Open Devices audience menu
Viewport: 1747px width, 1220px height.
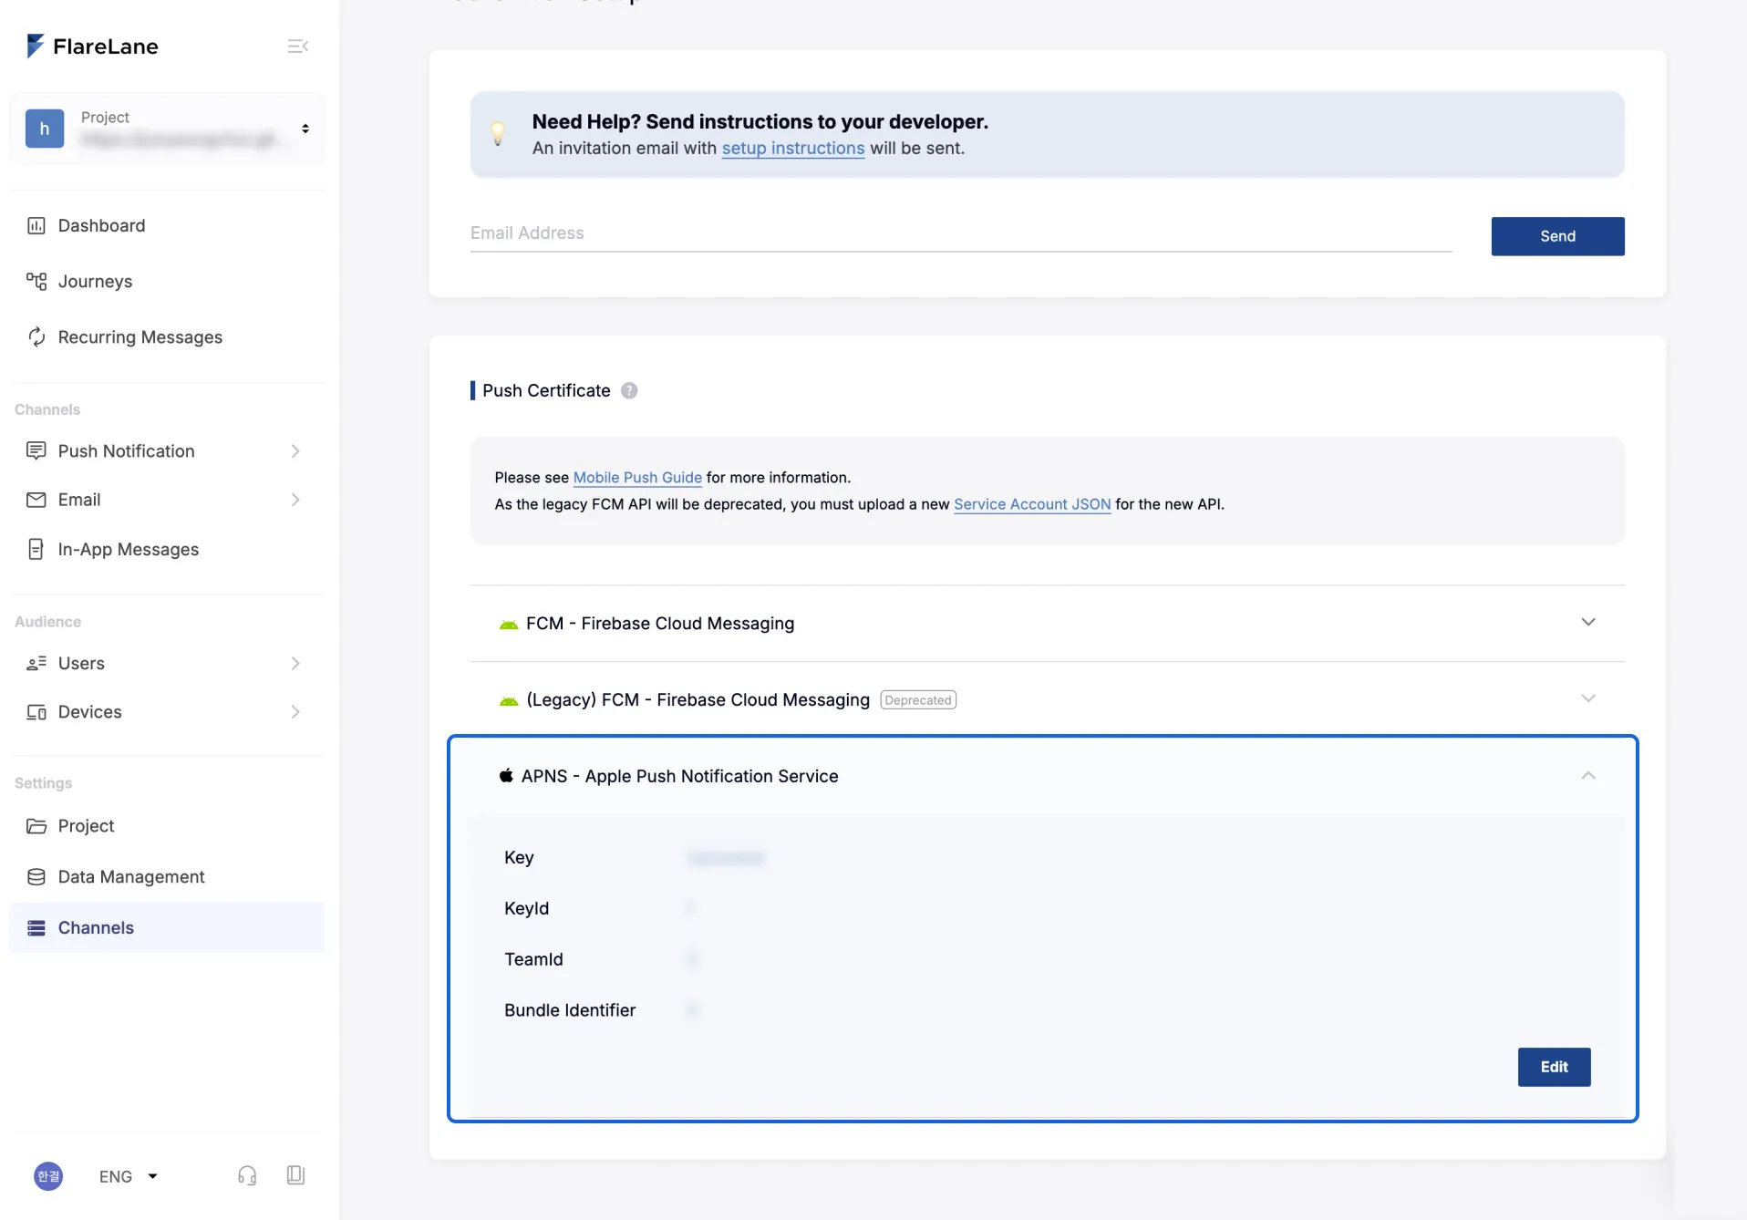pyautogui.click(x=89, y=711)
